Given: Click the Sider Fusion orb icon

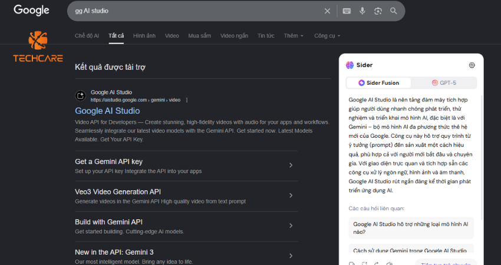Looking at the screenshot, I should pyautogui.click(x=361, y=83).
